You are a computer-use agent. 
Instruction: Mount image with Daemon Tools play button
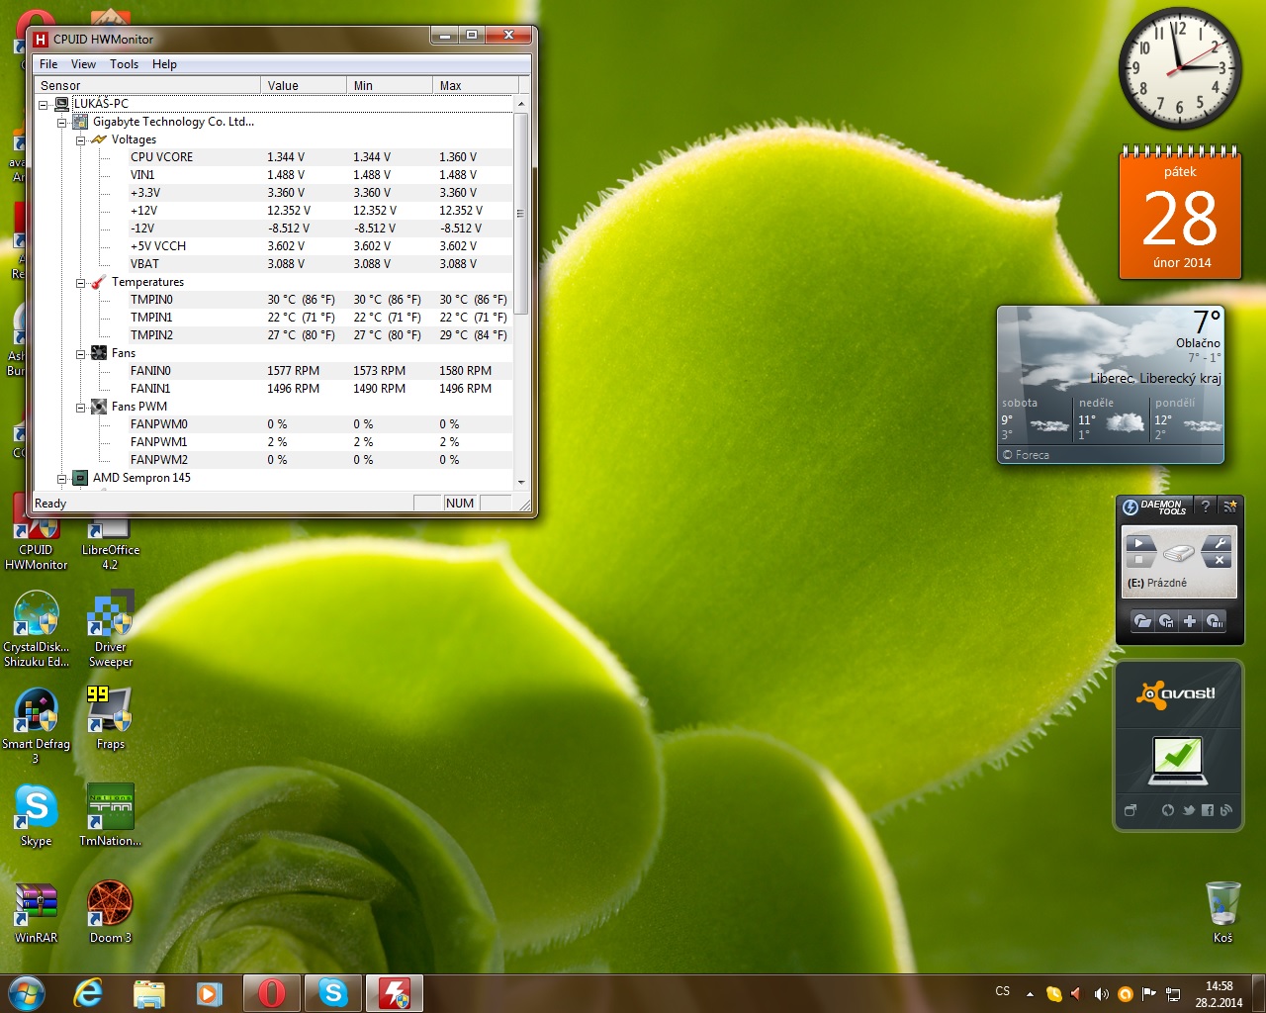1138,543
